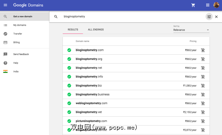Screen dimensions: 222x135
Task: Open the shopping cart in header
Action: [193, 5]
